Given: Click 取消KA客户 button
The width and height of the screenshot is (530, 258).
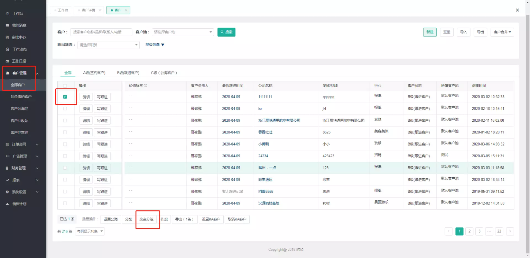Looking at the screenshot, I should (x=237, y=219).
